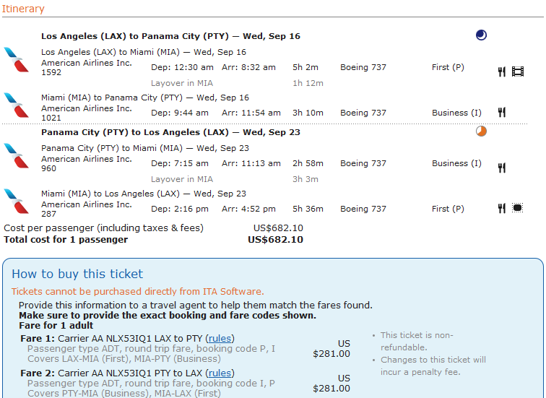Click the entertainment screen icon on flight 287
The height and width of the screenshot is (398, 546).
pyautogui.click(x=518, y=208)
